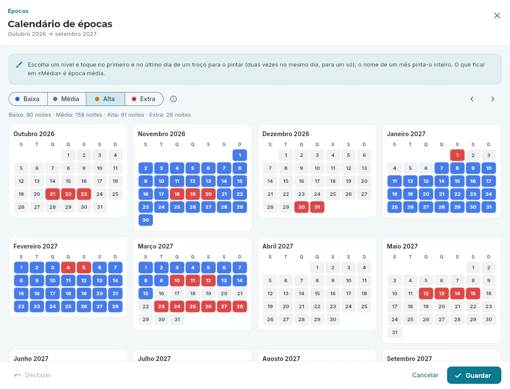Select day 4 in Fevereiro 2027
Viewport: 510px width, 389px height.
coord(68,268)
